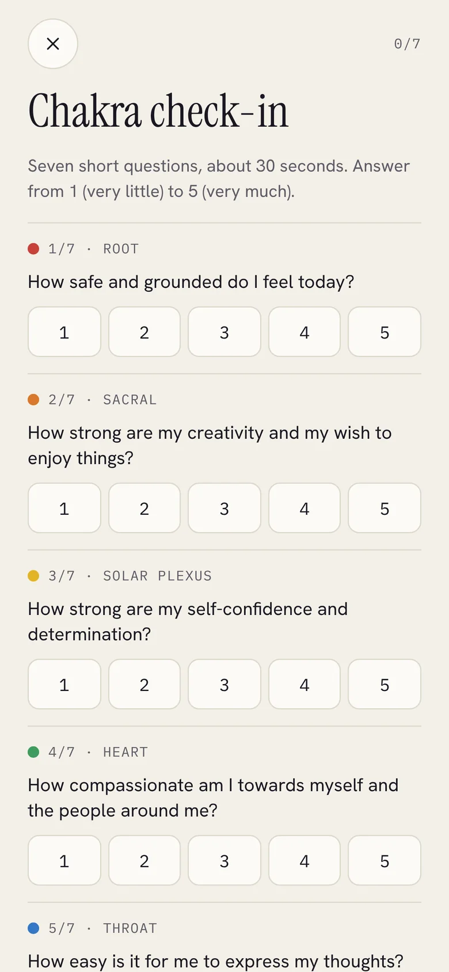Choose 4 for self-confidence and determination
The height and width of the screenshot is (972, 449).
[x=305, y=684]
